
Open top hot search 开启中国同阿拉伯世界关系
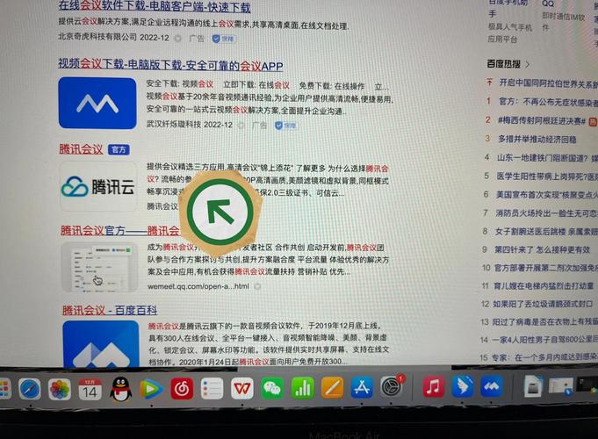click(549, 83)
